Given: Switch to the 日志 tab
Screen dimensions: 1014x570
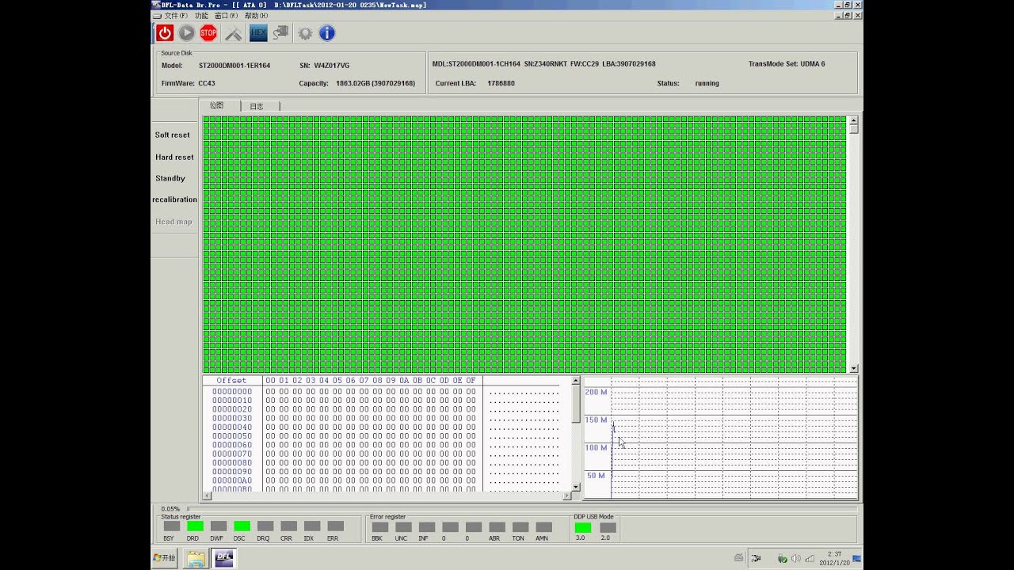Looking at the screenshot, I should click(x=257, y=106).
